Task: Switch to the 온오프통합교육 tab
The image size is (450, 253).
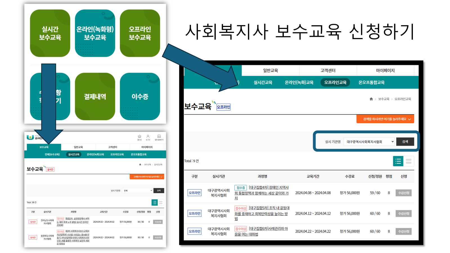Action: pyautogui.click(x=372, y=82)
